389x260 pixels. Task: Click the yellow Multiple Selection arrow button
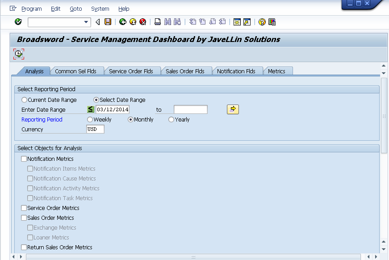click(x=233, y=109)
